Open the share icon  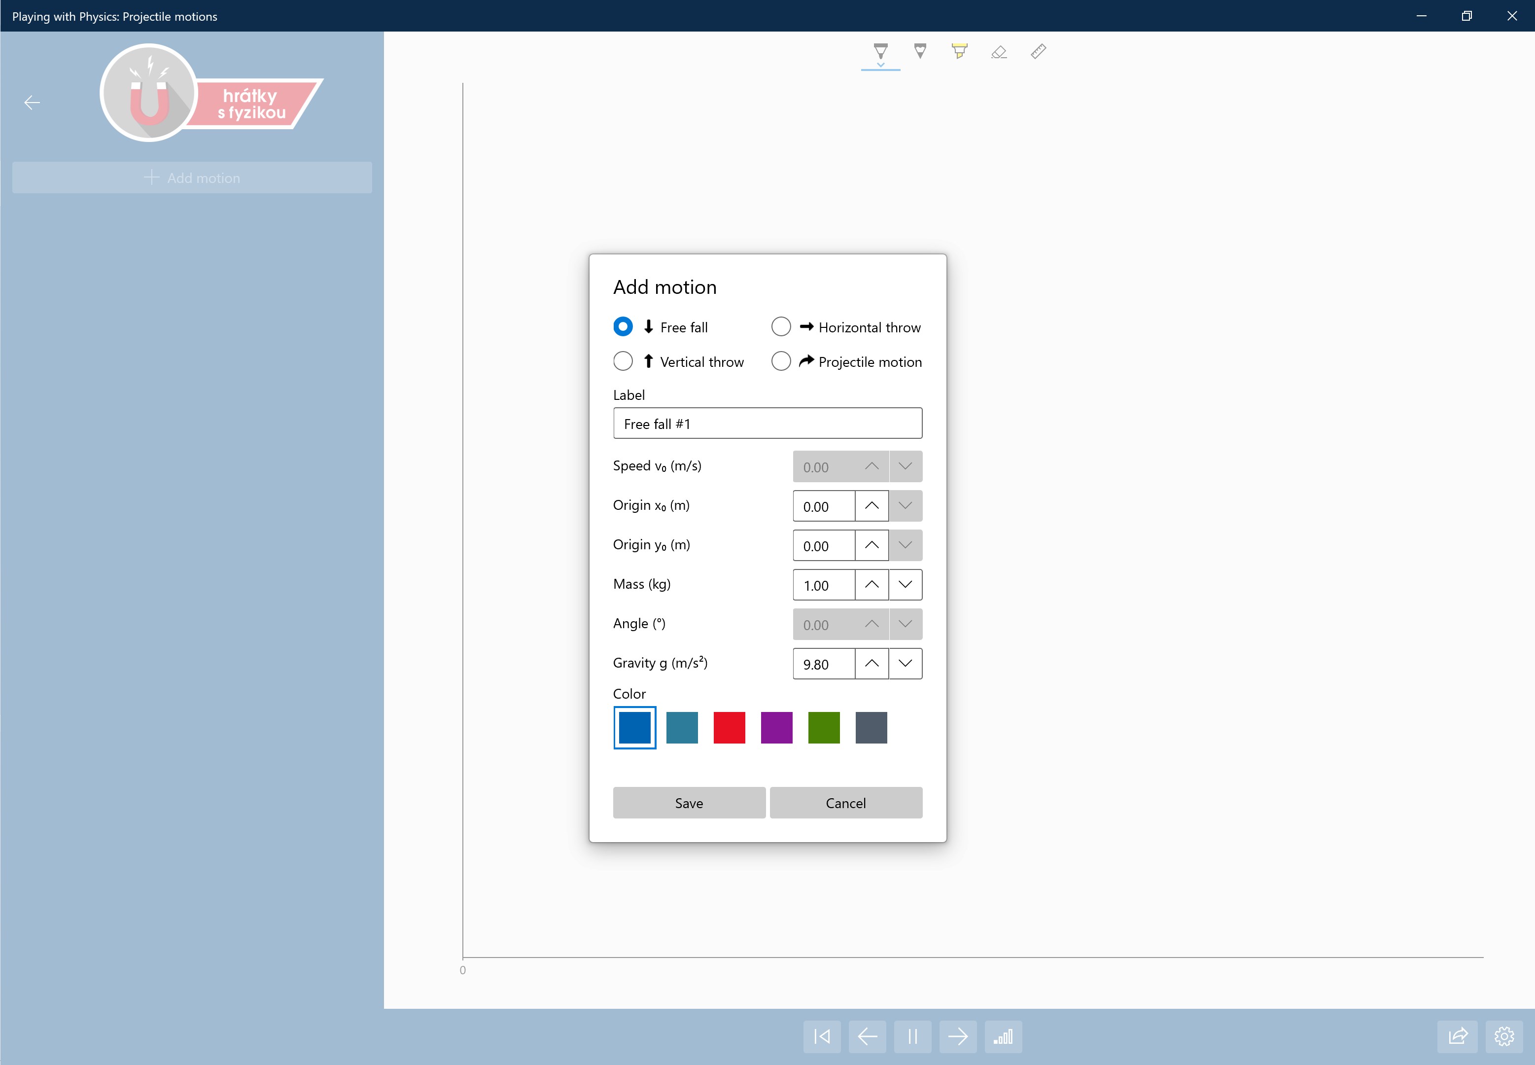(x=1458, y=1036)
